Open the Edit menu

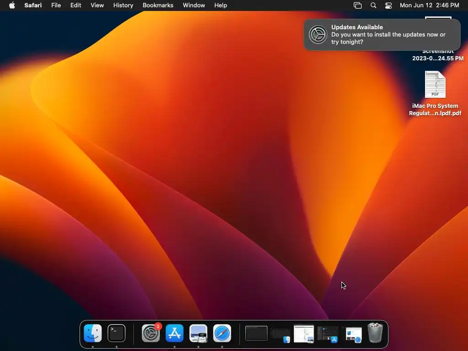(x=75, y=5)
